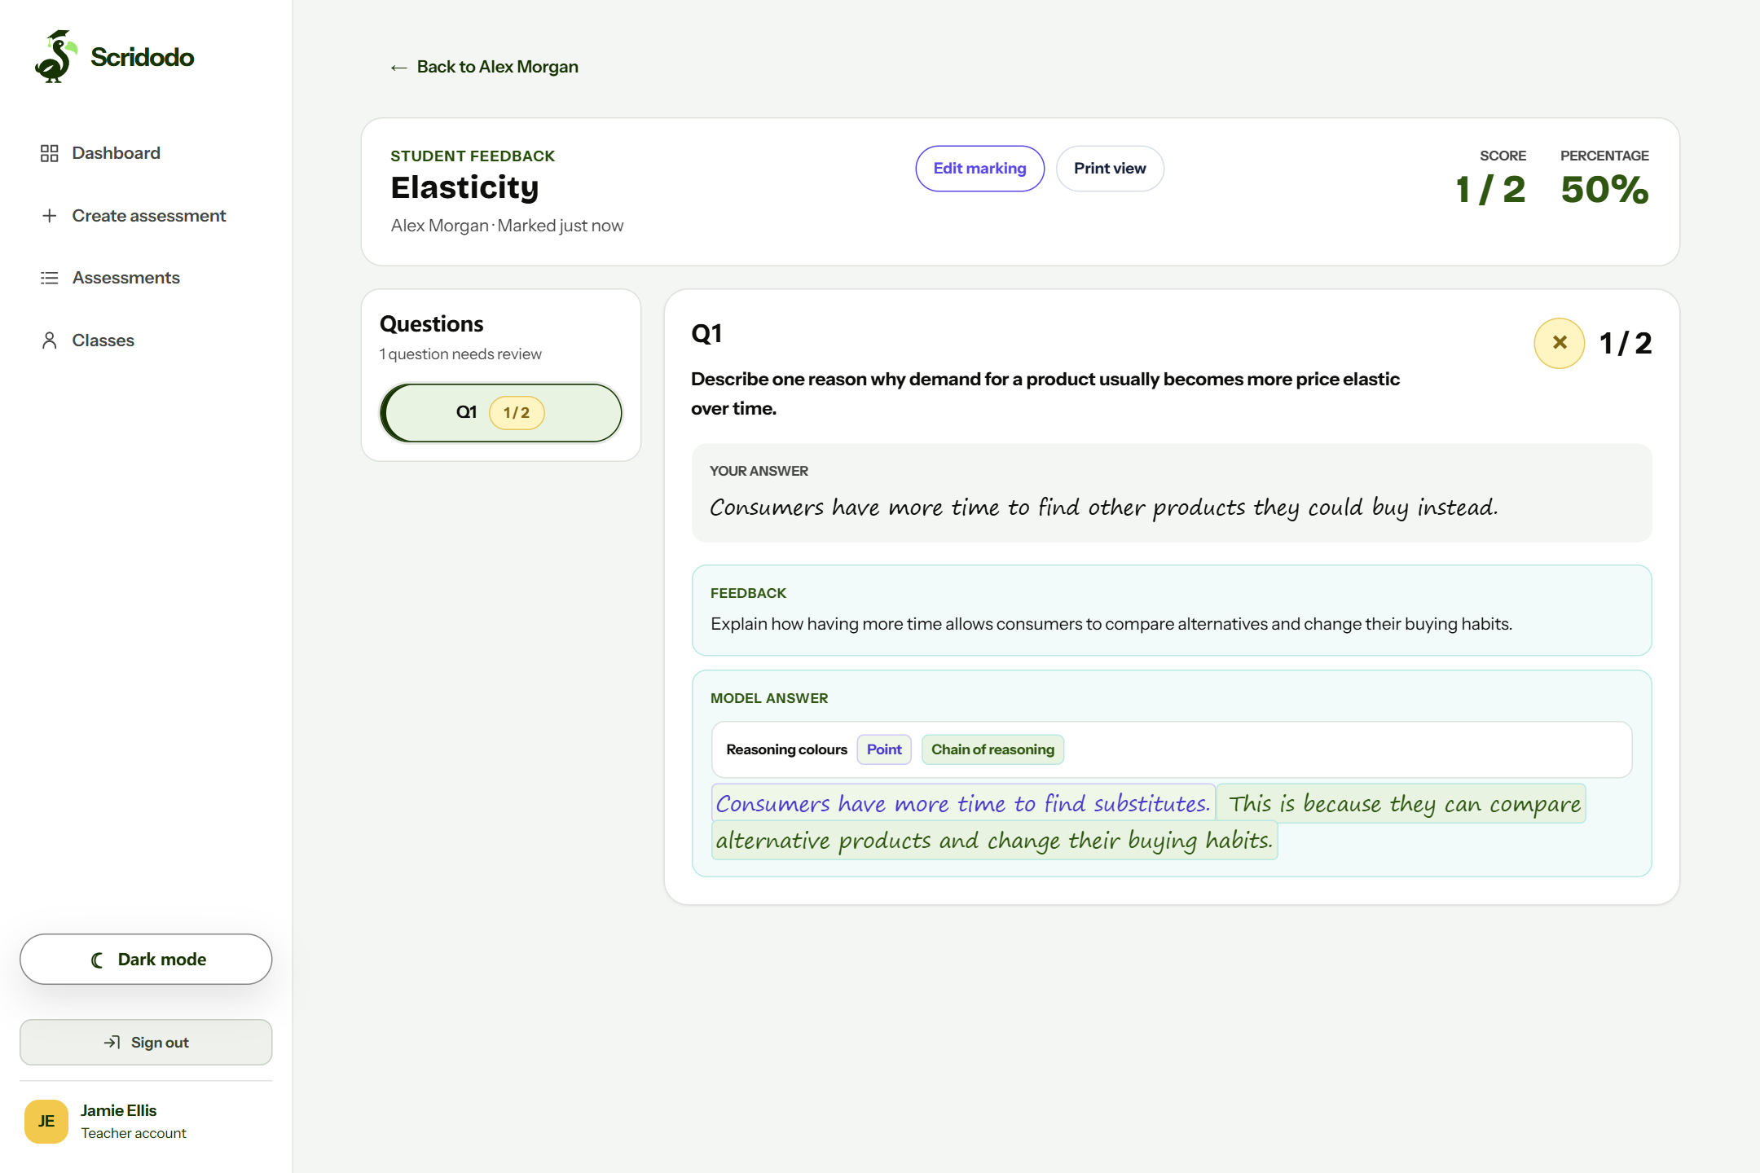Viewport: 1760px width, 1173px height.
Task: Click the feedback explanation sentence
Action: click(1111, 624)
